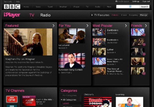This screenshot has height=107, width=154.
Task: Open Luther Episode 4 thumbnail
Action: 99,52
